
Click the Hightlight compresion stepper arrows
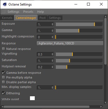(x=52, y=37)
